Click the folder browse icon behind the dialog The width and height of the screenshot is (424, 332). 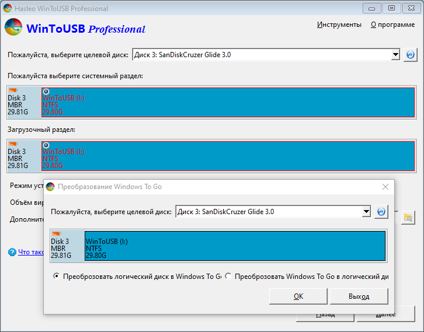point(408,218)
